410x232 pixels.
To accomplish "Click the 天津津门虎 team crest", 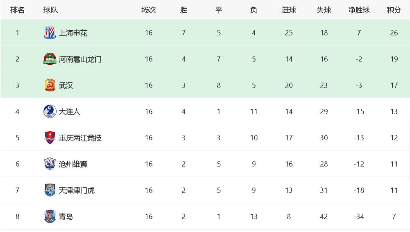I will 50,190.
